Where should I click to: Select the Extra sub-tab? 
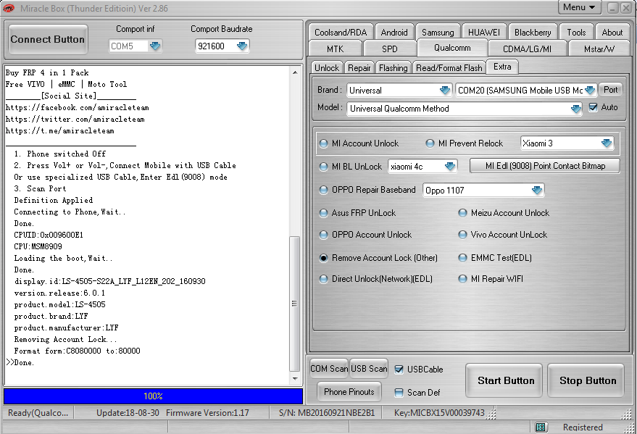pyautogui.click(x=502, y=67)
